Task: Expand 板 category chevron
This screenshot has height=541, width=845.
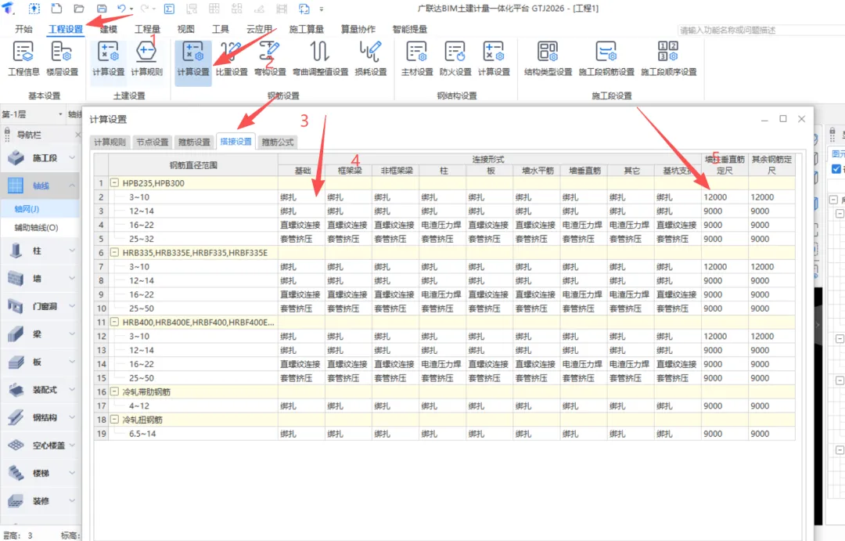Action: [x=72, y=362]
